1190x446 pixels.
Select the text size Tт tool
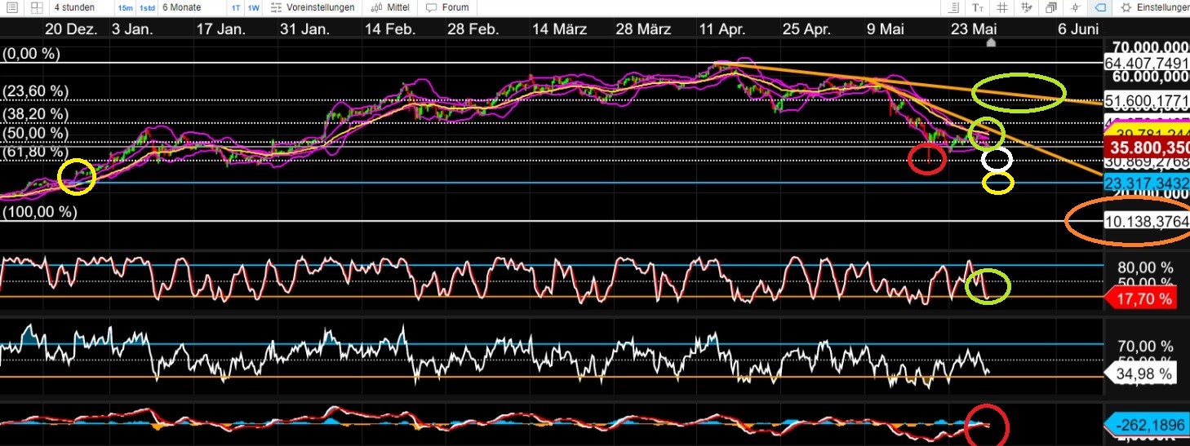[x=977, y=7]
